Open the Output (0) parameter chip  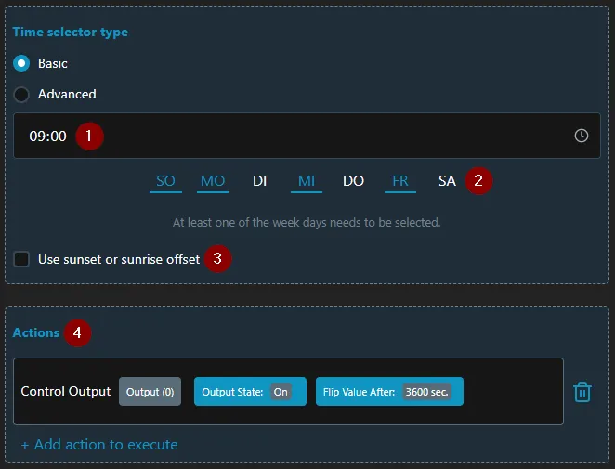(150, 392)
